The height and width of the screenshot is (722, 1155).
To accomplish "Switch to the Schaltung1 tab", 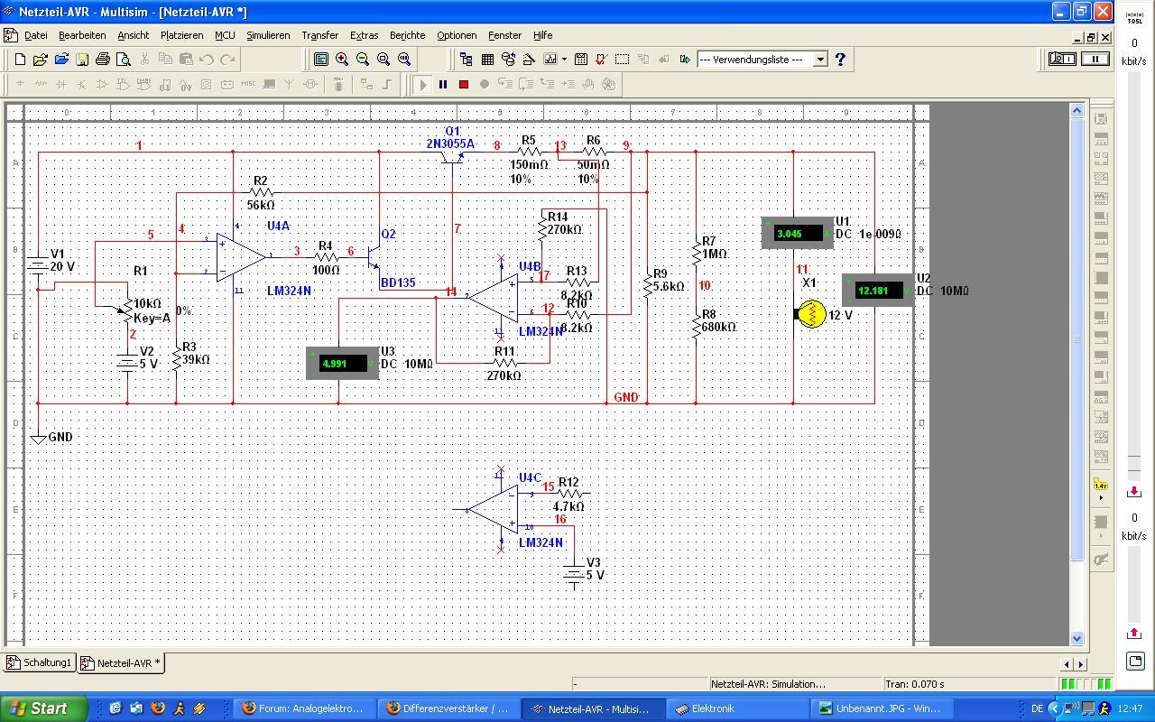I will point(40,662).
